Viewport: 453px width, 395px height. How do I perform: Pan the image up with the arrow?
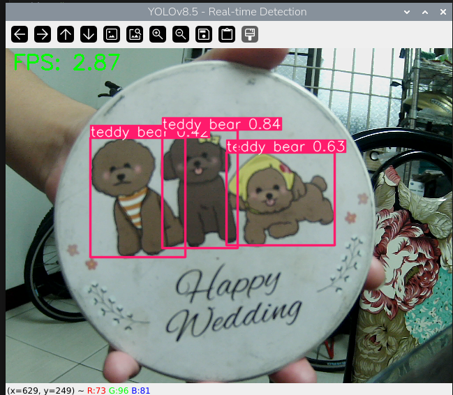[66, 34]
